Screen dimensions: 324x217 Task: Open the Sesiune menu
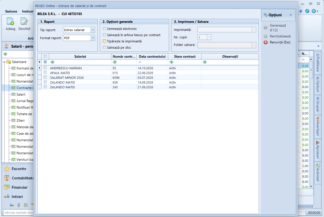pos(11,11)
